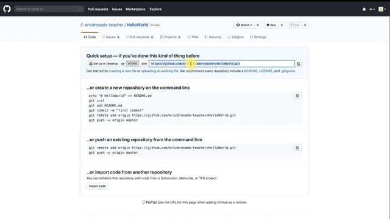Copy the create new repository commands
The width and height of the screenshot is (390, 219).
tap(297, 96)
